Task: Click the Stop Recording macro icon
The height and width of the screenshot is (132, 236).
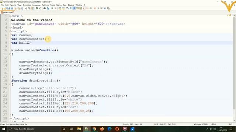Action: [x=98, y=8]
